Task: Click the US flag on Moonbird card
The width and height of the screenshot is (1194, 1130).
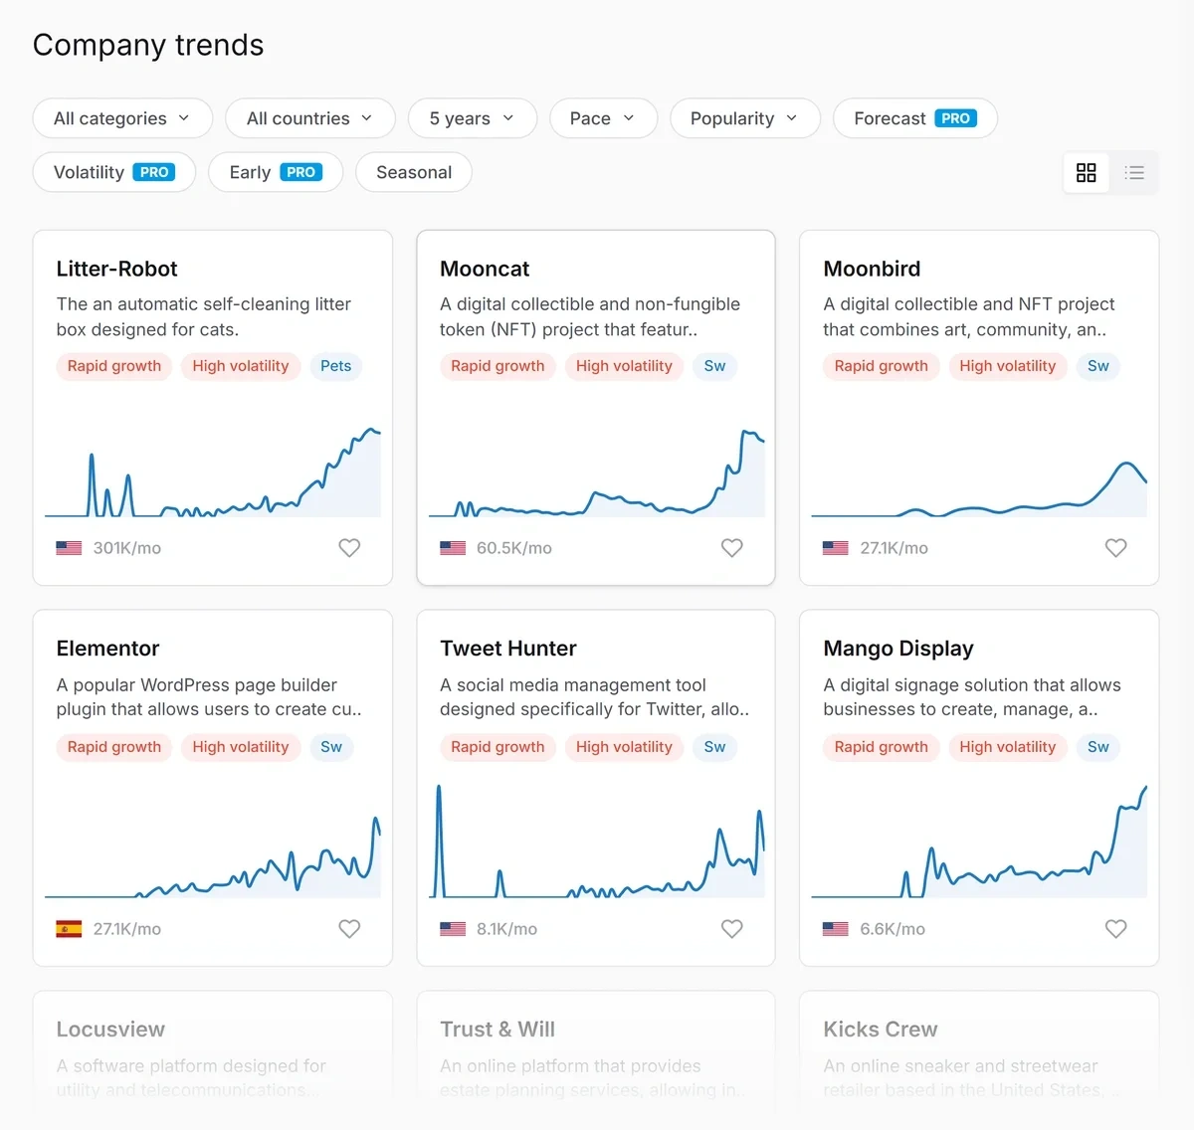Action: click(x=836, y=548)
